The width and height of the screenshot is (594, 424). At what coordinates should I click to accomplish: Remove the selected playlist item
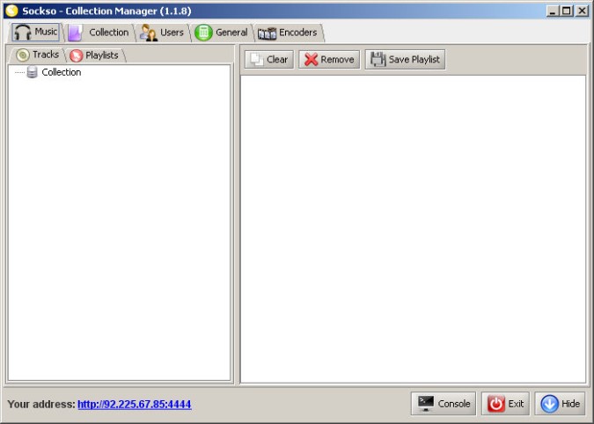point(329,60)
